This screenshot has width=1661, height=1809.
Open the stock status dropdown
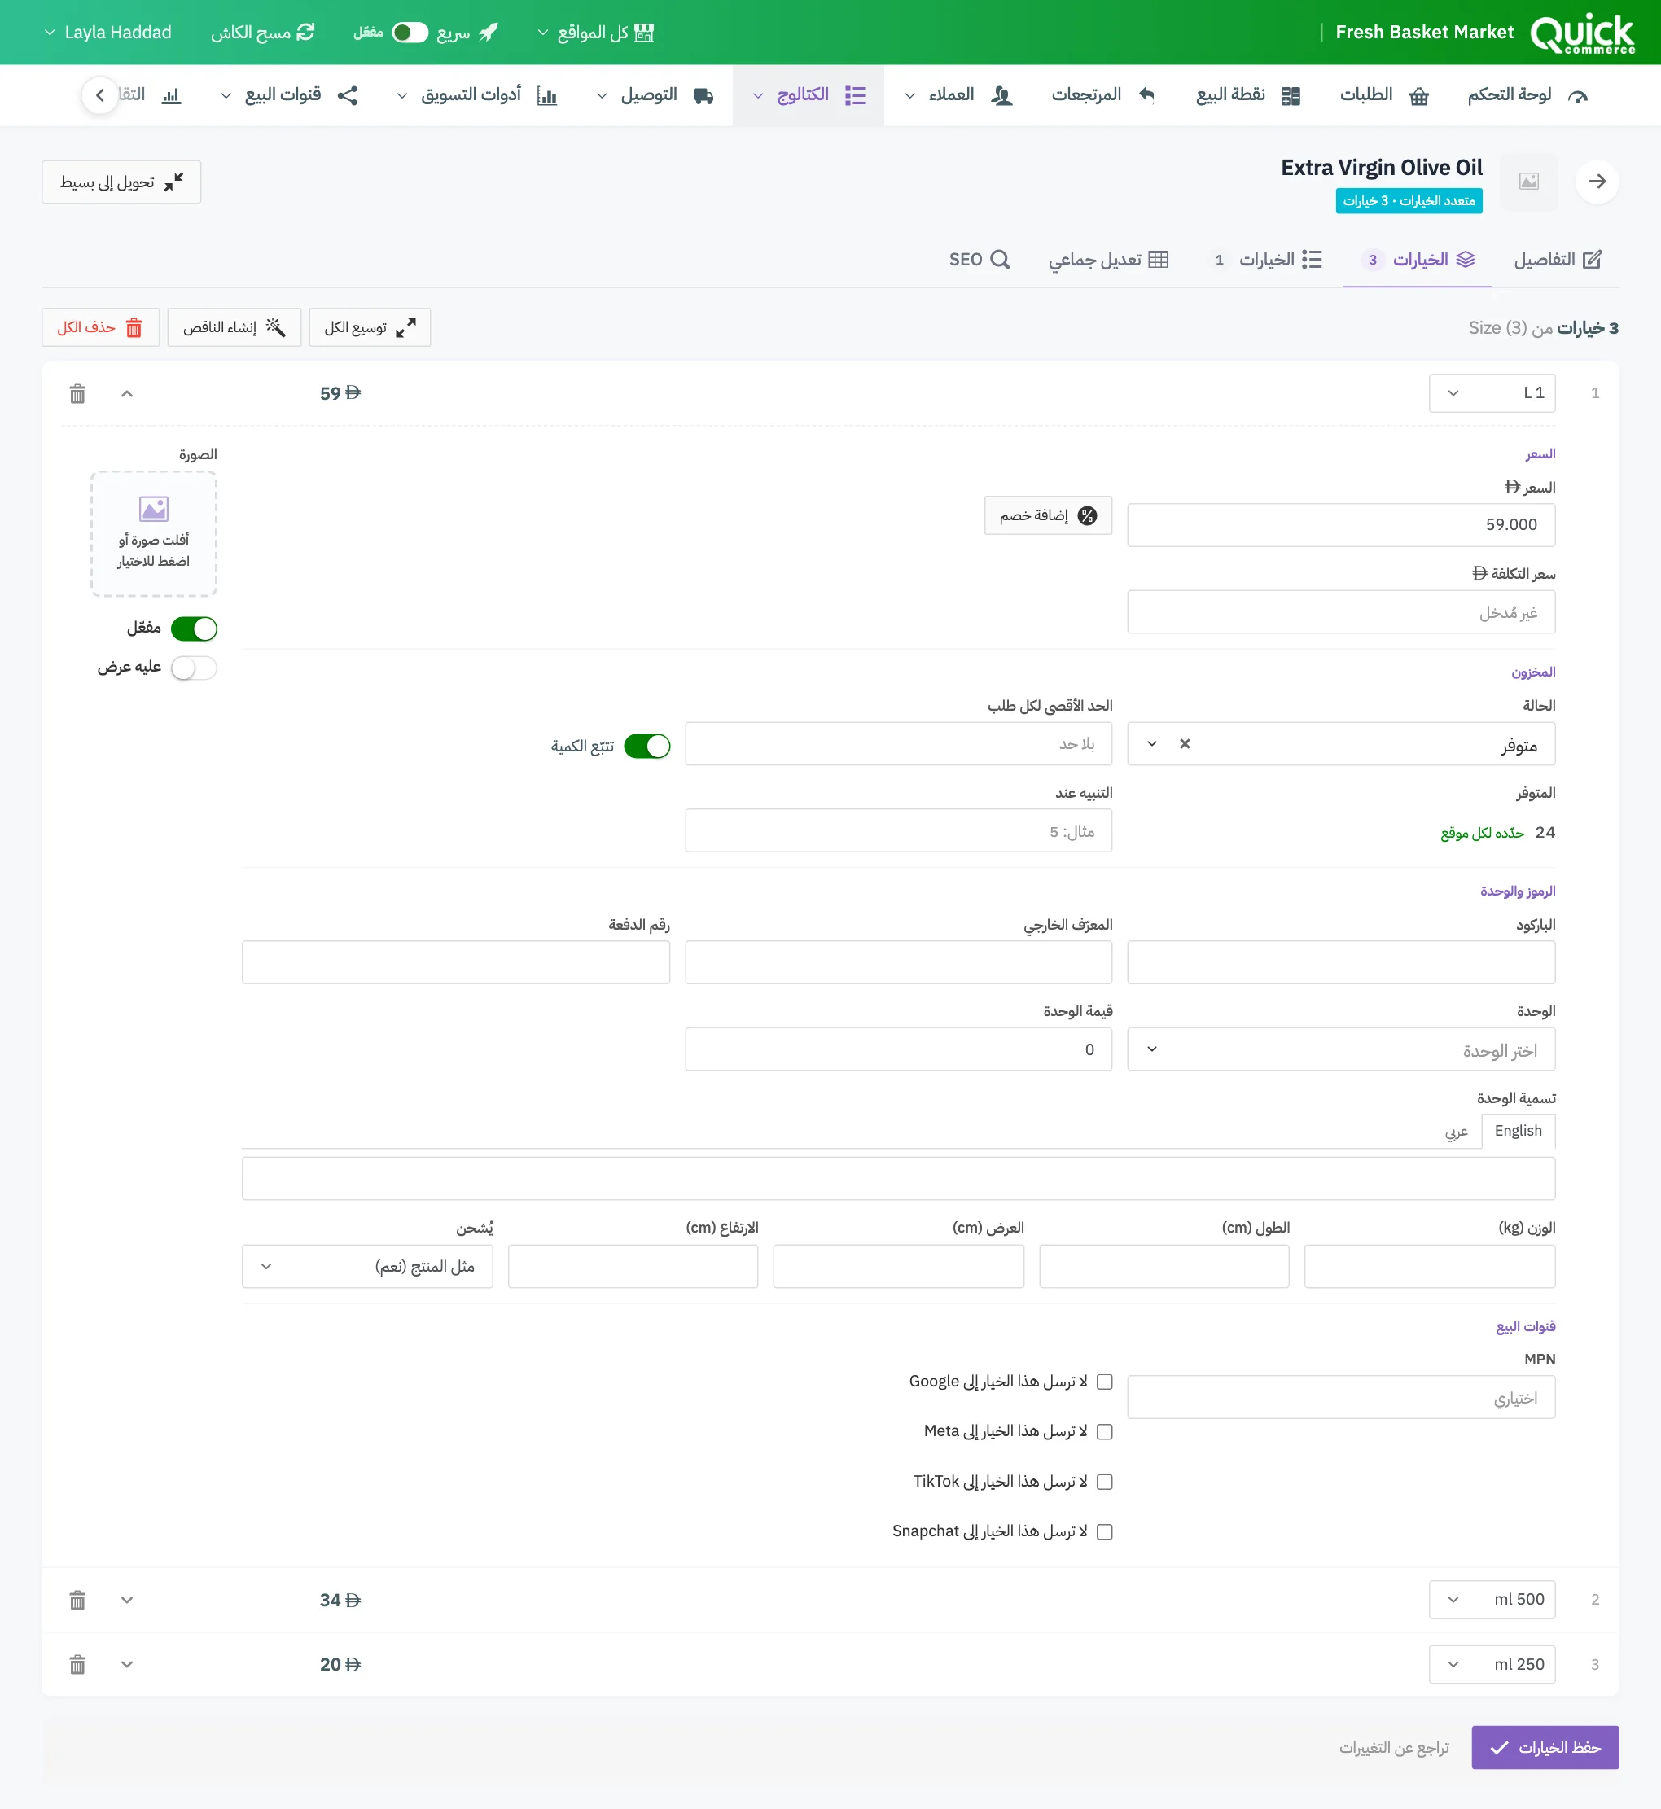click(x=1341, y=744)
